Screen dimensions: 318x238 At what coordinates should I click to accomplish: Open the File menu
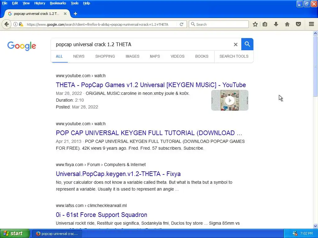[x=5, y=3]
